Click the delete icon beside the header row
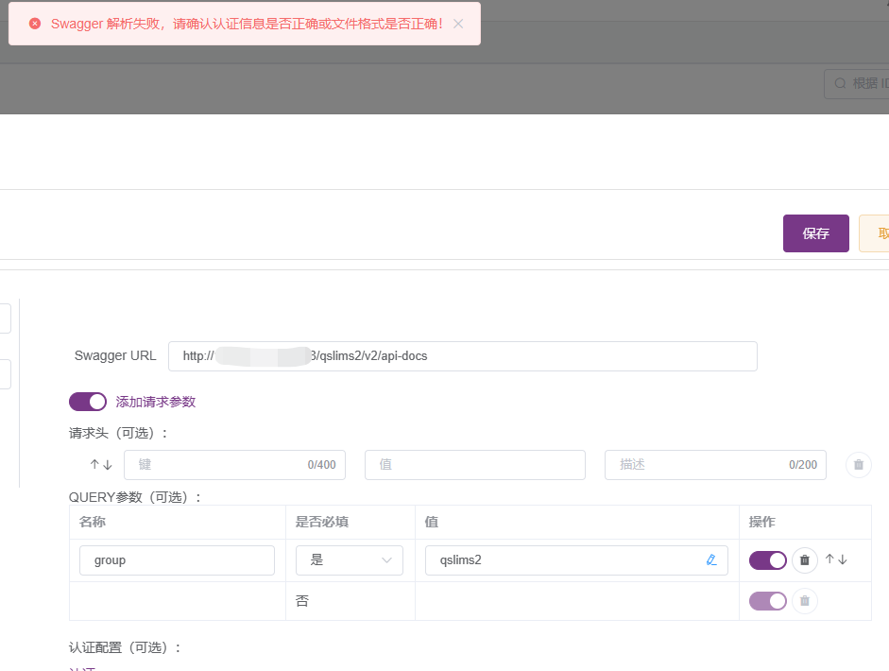889x671 pixels. click(x=858, y=464)
